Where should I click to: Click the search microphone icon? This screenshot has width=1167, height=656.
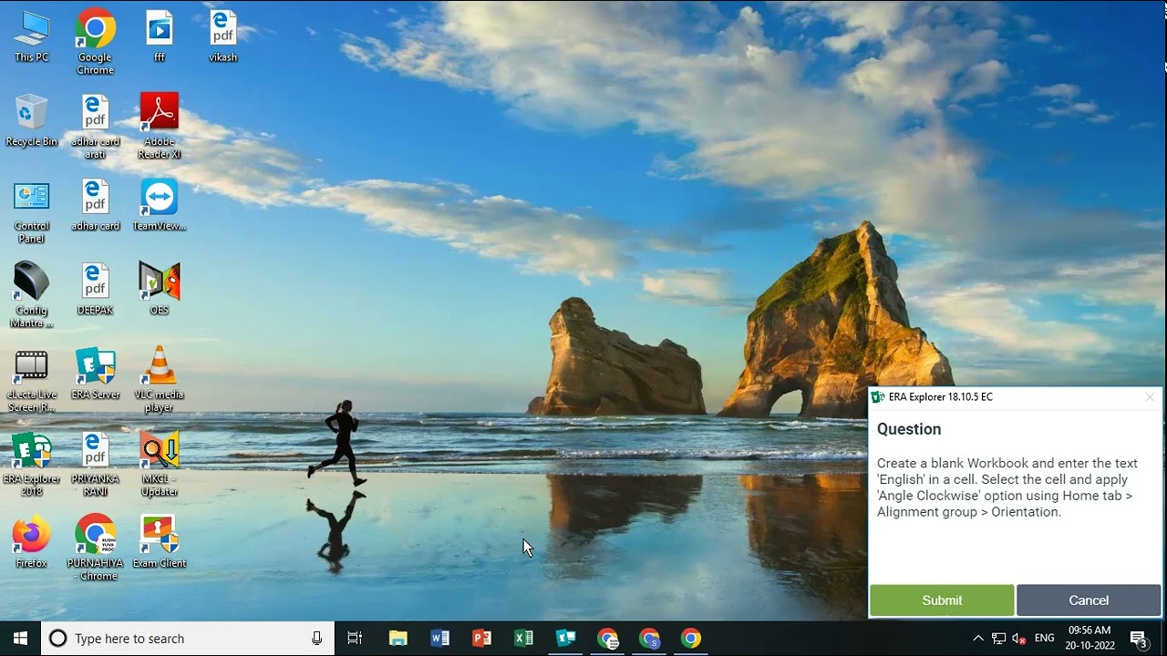[x=316, y=638]
